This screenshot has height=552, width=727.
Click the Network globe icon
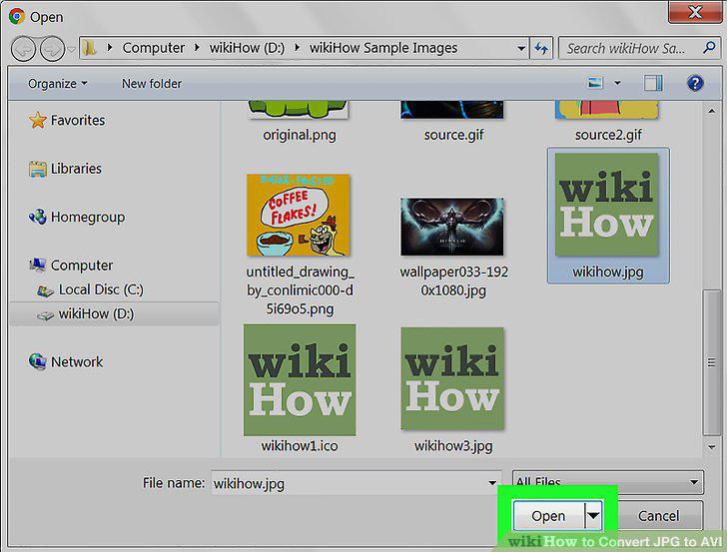pyautogui.click(x=38, y=361)
